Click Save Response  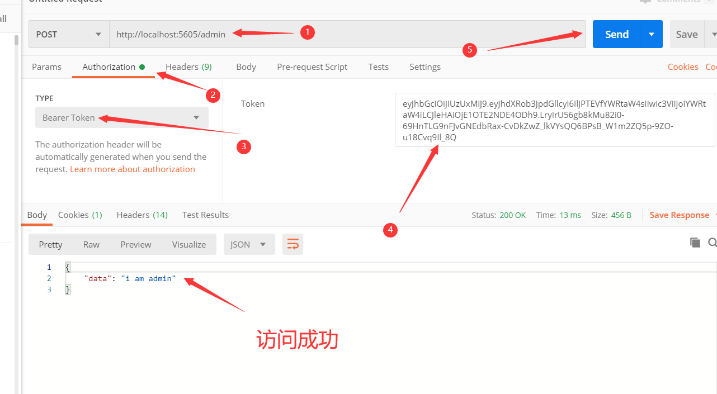pyautogui.click(x=679, y=215)
